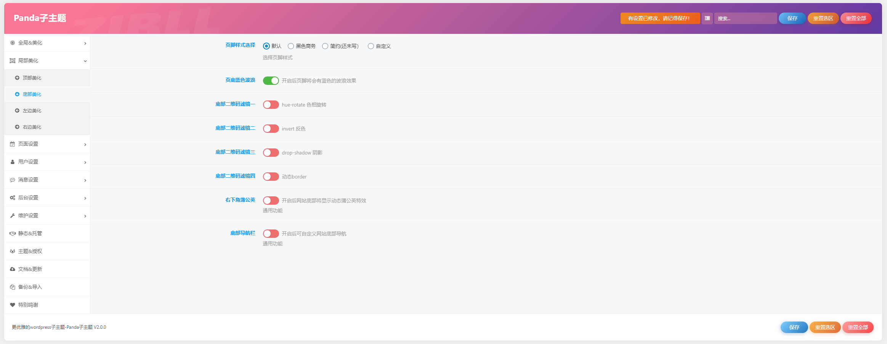Viewport: 887px width, 344px height.
Task: Click the 局部美化 sidebar icon
Action: (13, 61)
